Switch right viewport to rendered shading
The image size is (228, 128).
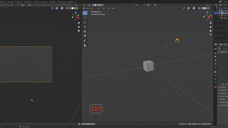pyautogui.click(x=209, y=8)
